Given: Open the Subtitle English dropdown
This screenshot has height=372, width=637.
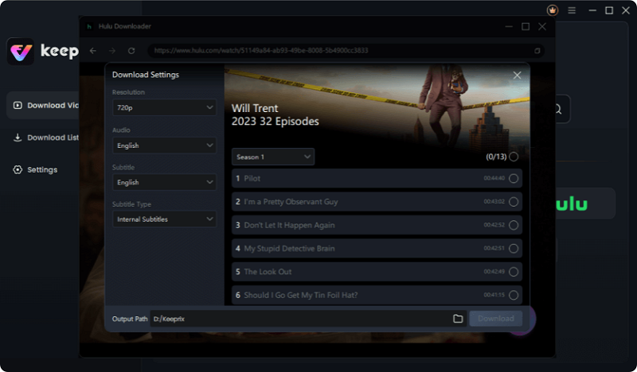Looking at the screenshot, I should pos(164,182).
